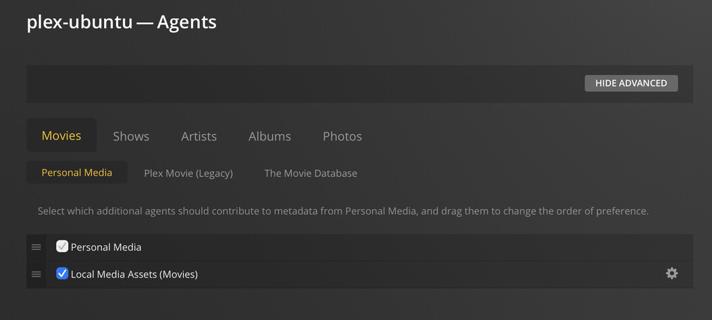The width and height of the screenshot is (712, 320).
Task: Click the Personal Media row label
Action: tap(106, 247)
